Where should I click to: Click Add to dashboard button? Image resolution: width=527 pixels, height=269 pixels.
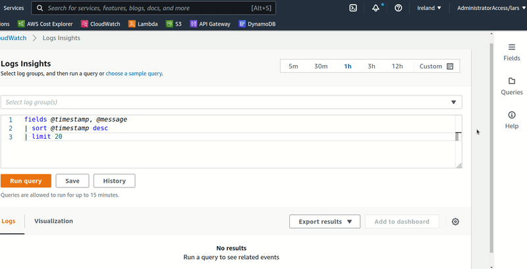pos(402,222)
